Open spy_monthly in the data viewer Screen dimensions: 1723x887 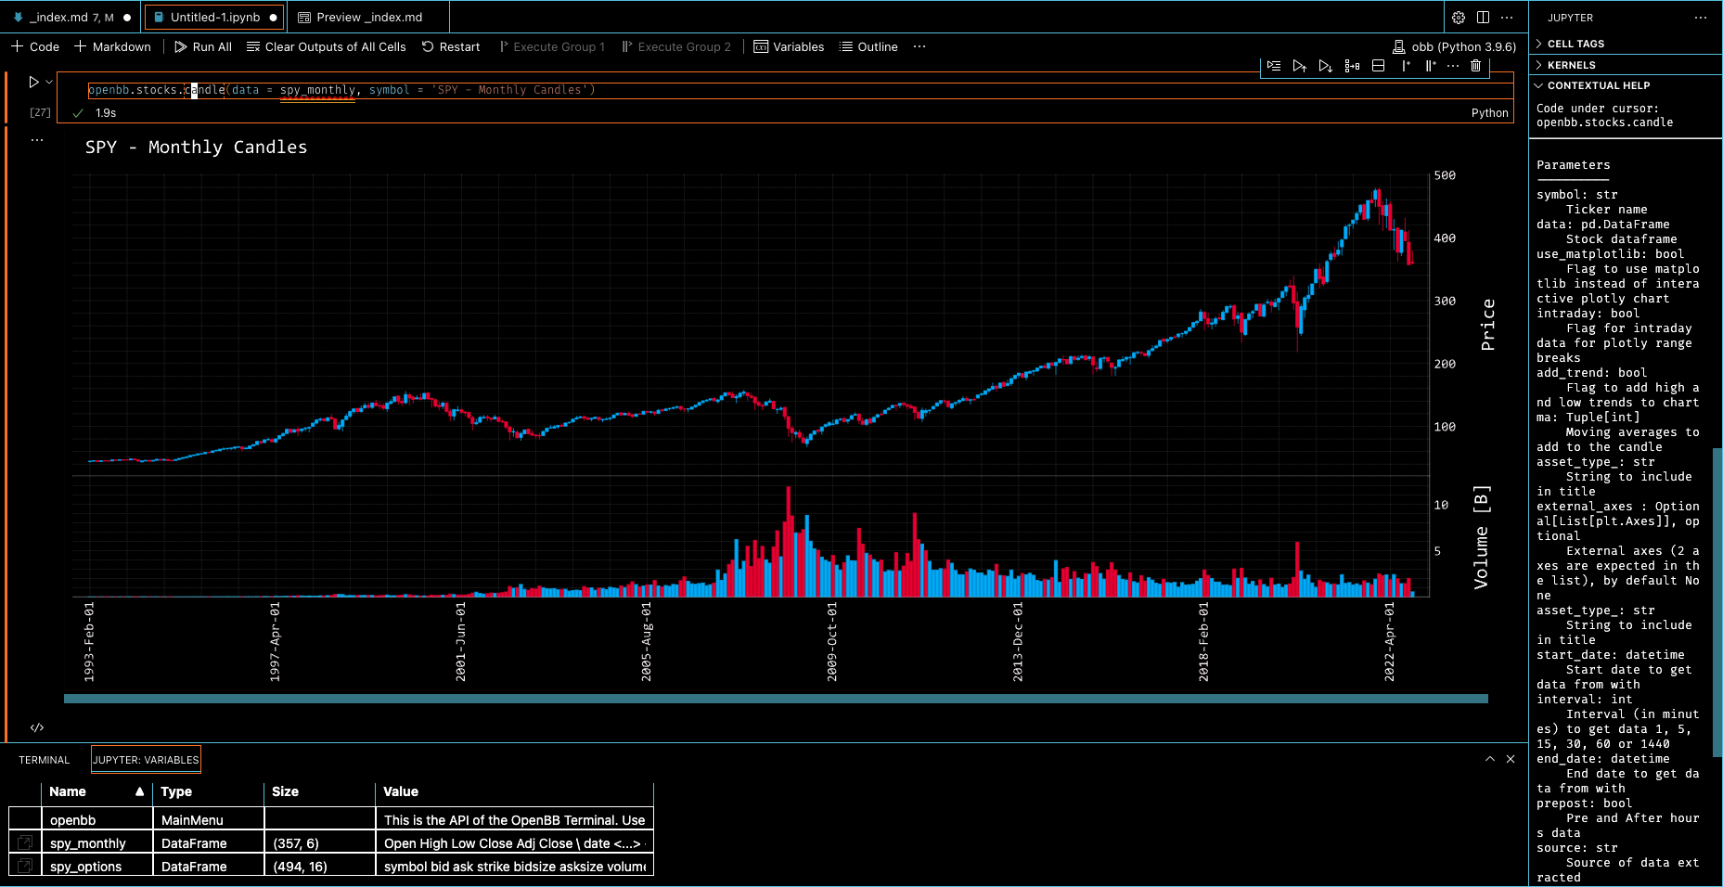25,842
